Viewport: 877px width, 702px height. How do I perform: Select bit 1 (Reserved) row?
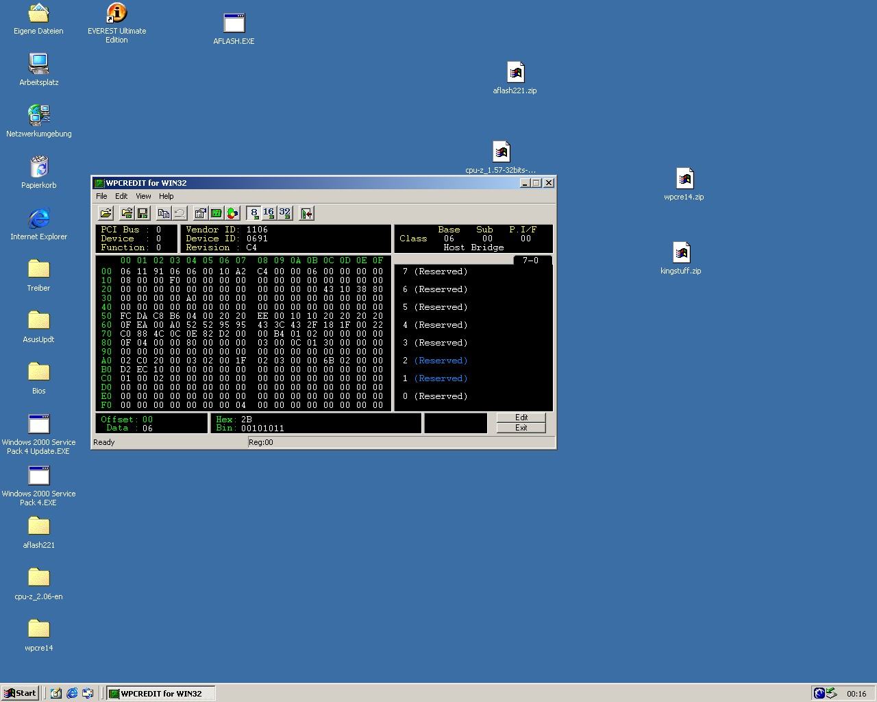coord(435,378)
